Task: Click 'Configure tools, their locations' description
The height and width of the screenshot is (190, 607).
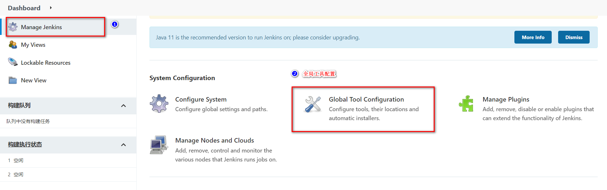Action: [x=374, y=114]
